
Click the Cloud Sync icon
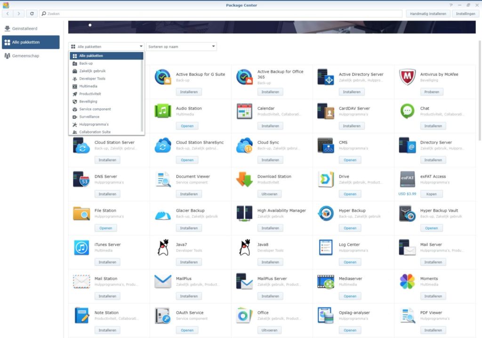click(244, 145)
